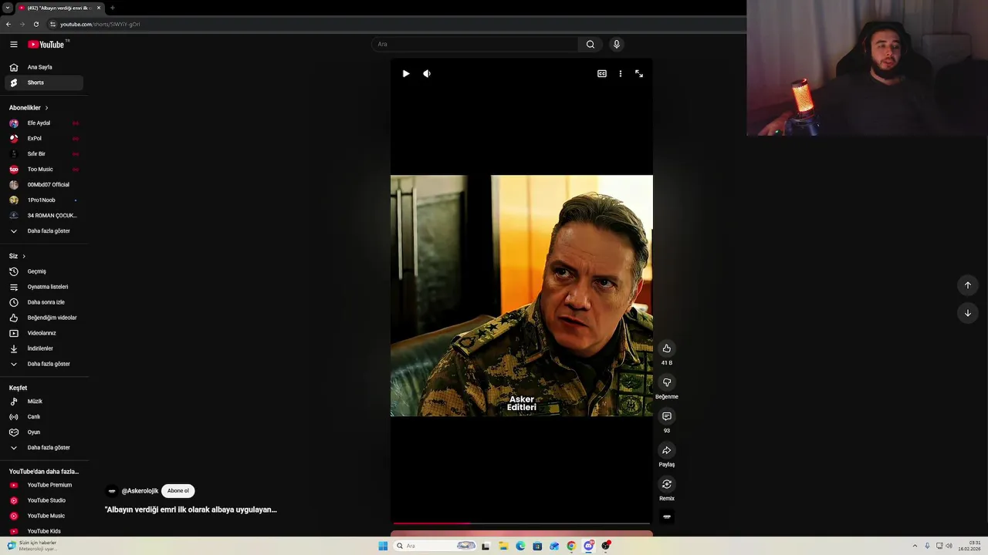This screenshot has width=988, height=555.
Task: Show hidden system tray icons
Action: (x=915, y=546)
